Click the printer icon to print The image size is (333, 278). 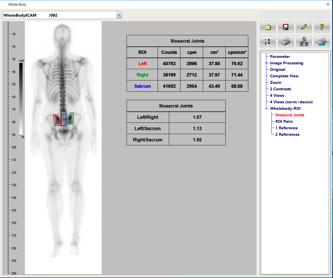point(286,41)
